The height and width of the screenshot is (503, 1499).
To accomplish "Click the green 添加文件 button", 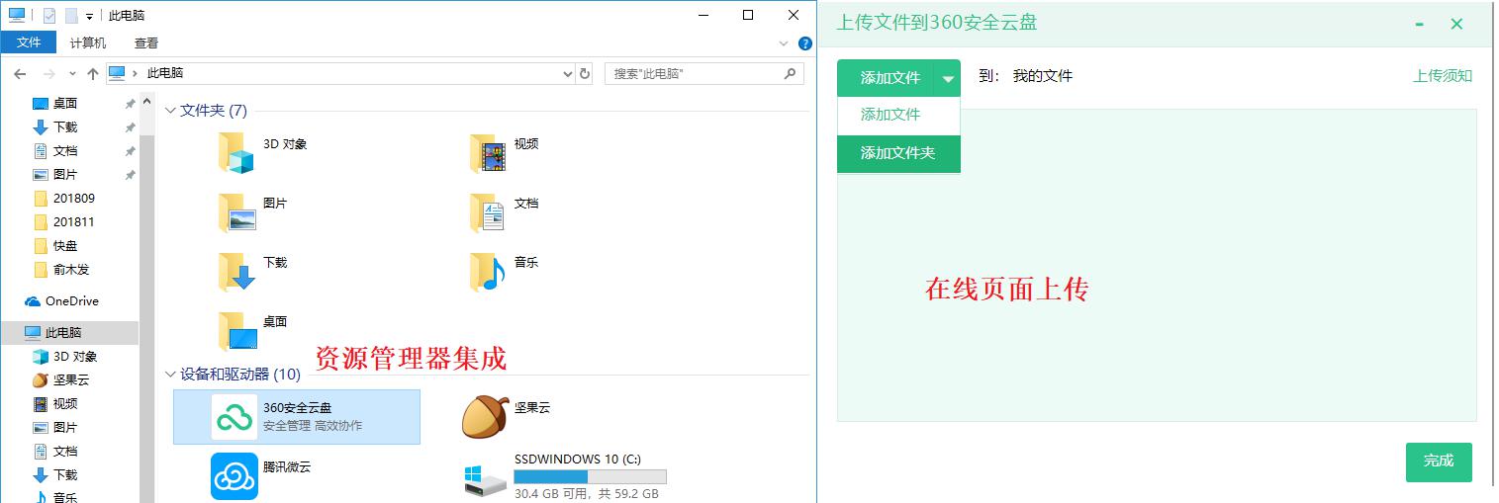I will point(886,78).
